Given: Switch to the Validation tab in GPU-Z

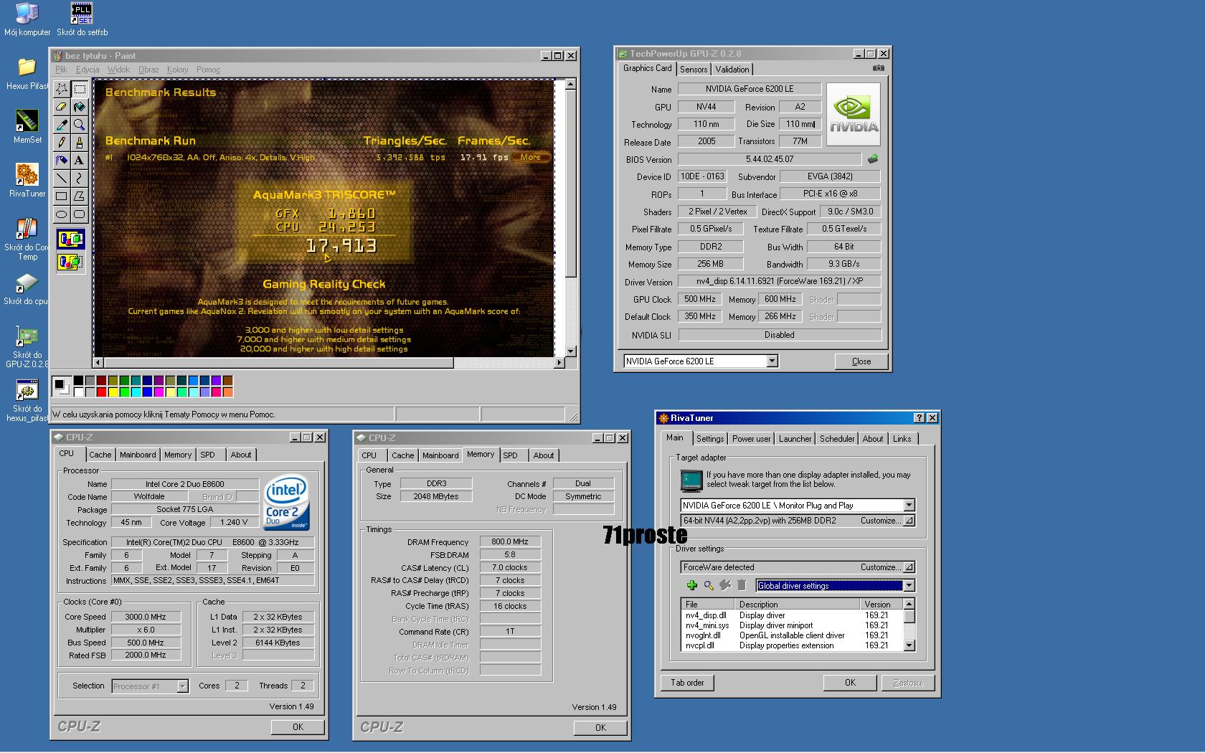Looking at the screenshot, I should (x=732, y=70).
